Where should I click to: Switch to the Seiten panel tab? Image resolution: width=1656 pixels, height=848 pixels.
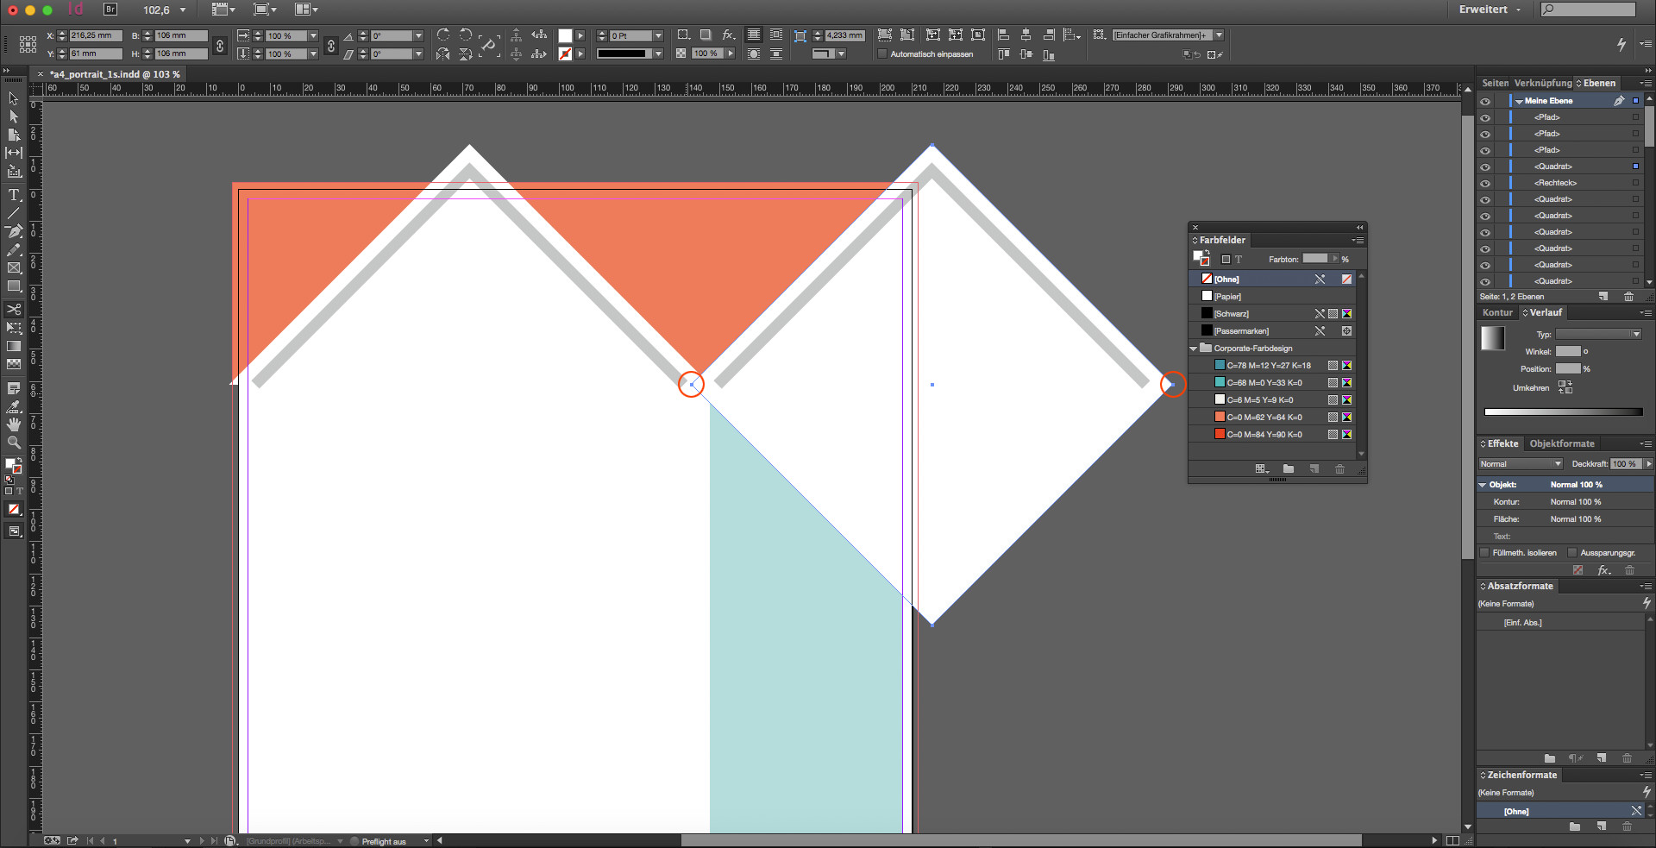[1495, 84]
